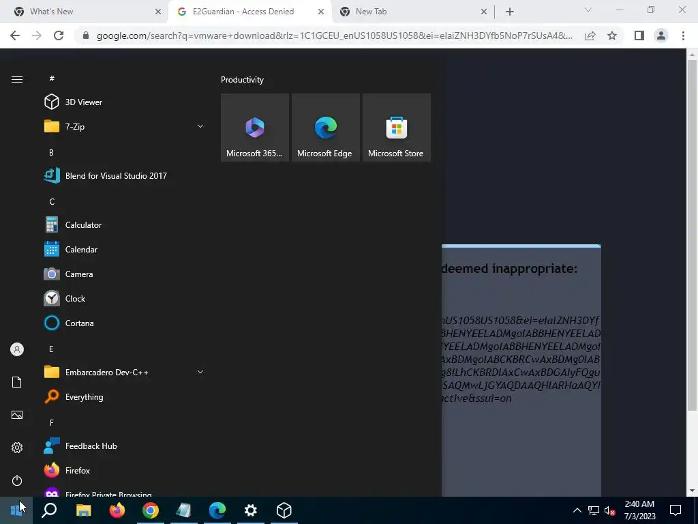Close the What's New tab
698x524 pixels.
(x=158, y=12)
